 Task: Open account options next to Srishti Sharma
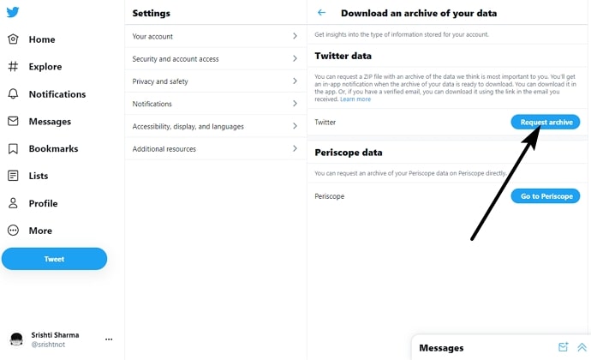point(109,339)
